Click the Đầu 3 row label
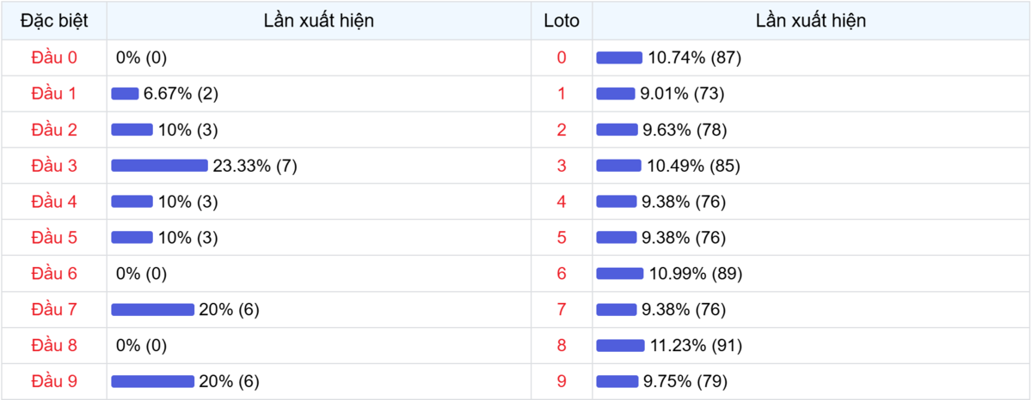1032x400 pixels. (x=54, y=166)
